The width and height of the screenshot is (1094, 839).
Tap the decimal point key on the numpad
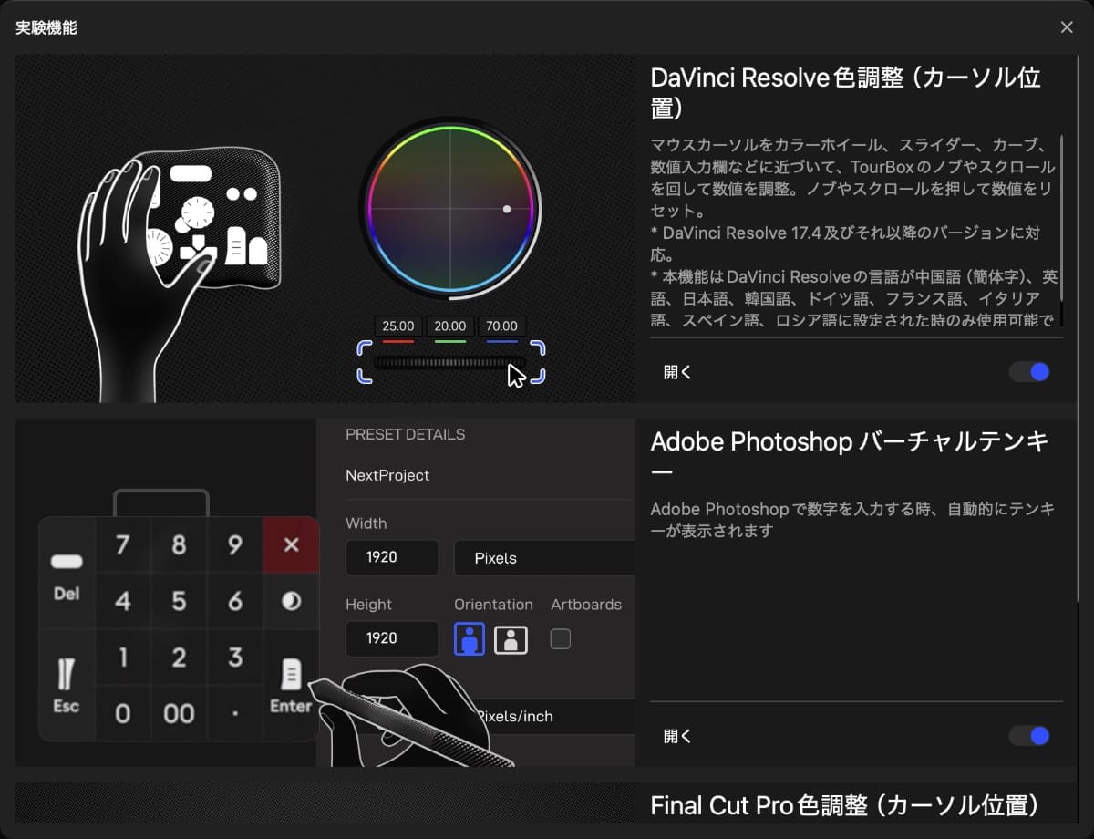pos(234,714)
